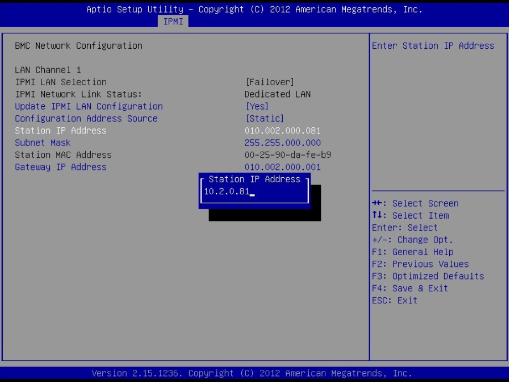
Task: Click the gateway value 010.002.000.001
Action: coord(282,167)
